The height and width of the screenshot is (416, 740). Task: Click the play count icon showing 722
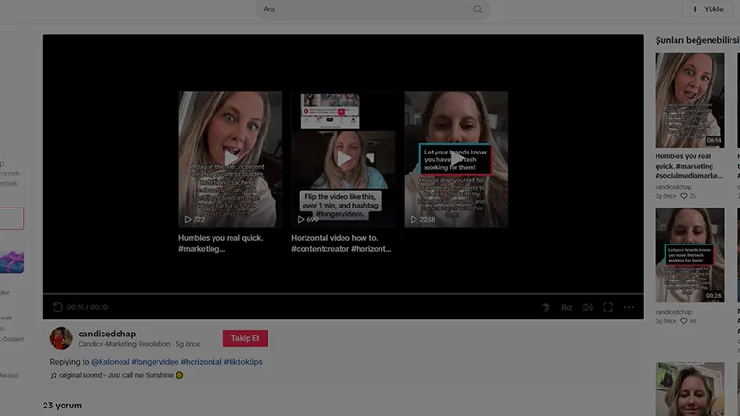pyautogui.click(x=187, y=219)
